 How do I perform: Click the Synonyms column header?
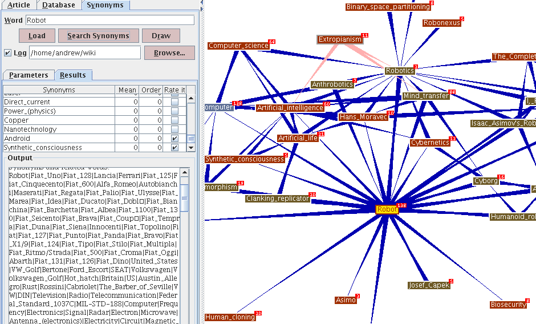pyautogui.click(x=59, y=90)
